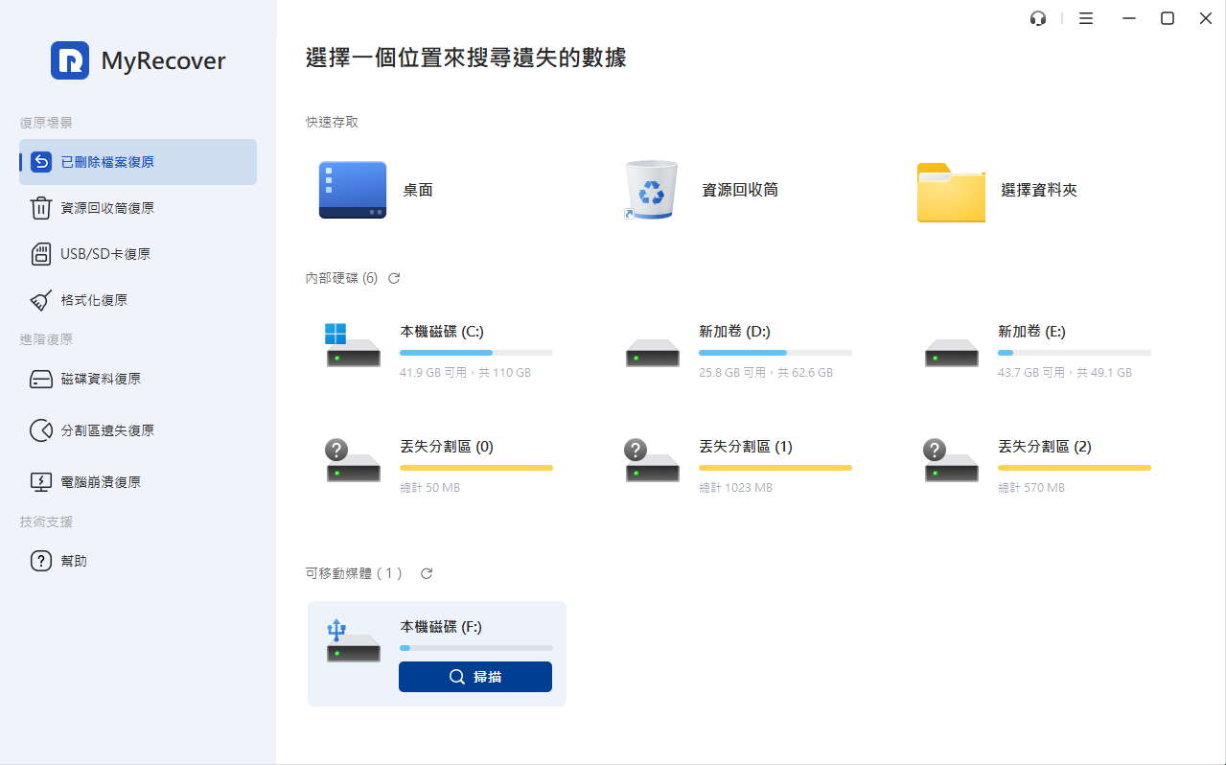Open the hamburger menu in title bar

(x=1086, y=18)
